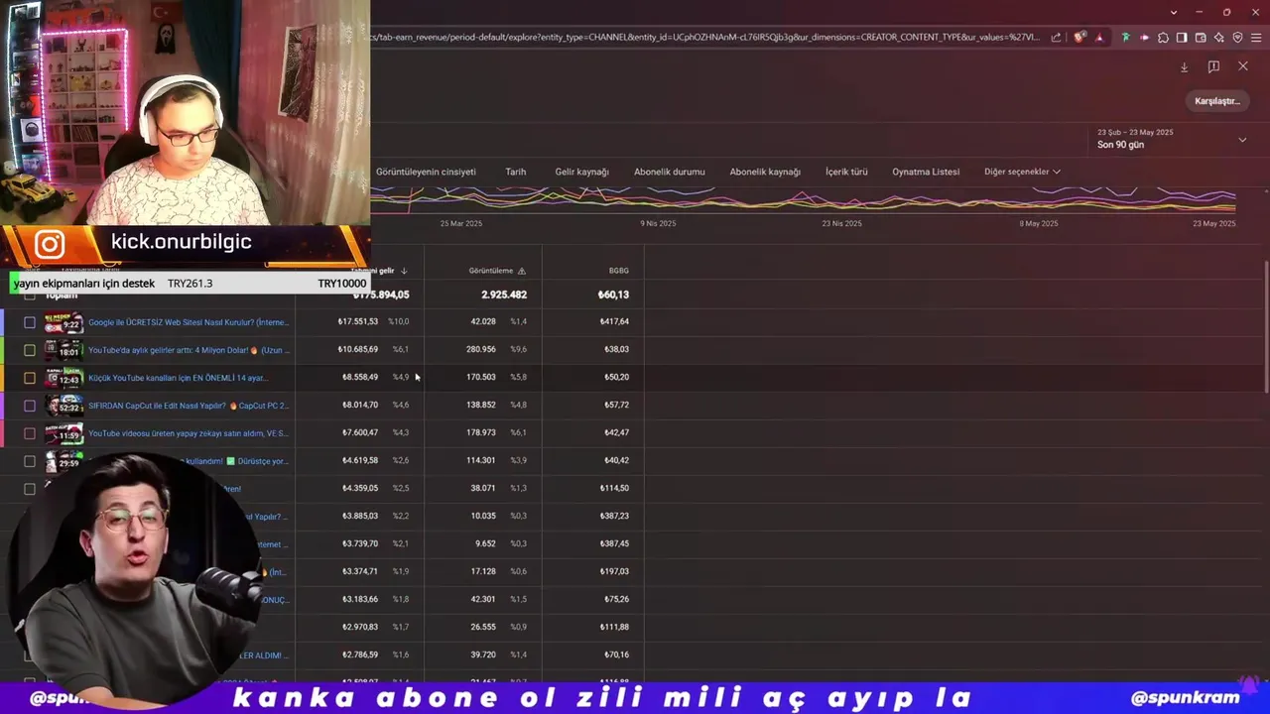This screenshot has height=714, width=1270.
Task: Open the Diğer seçenekler dropdown
Action: (x=1022, y=172)
